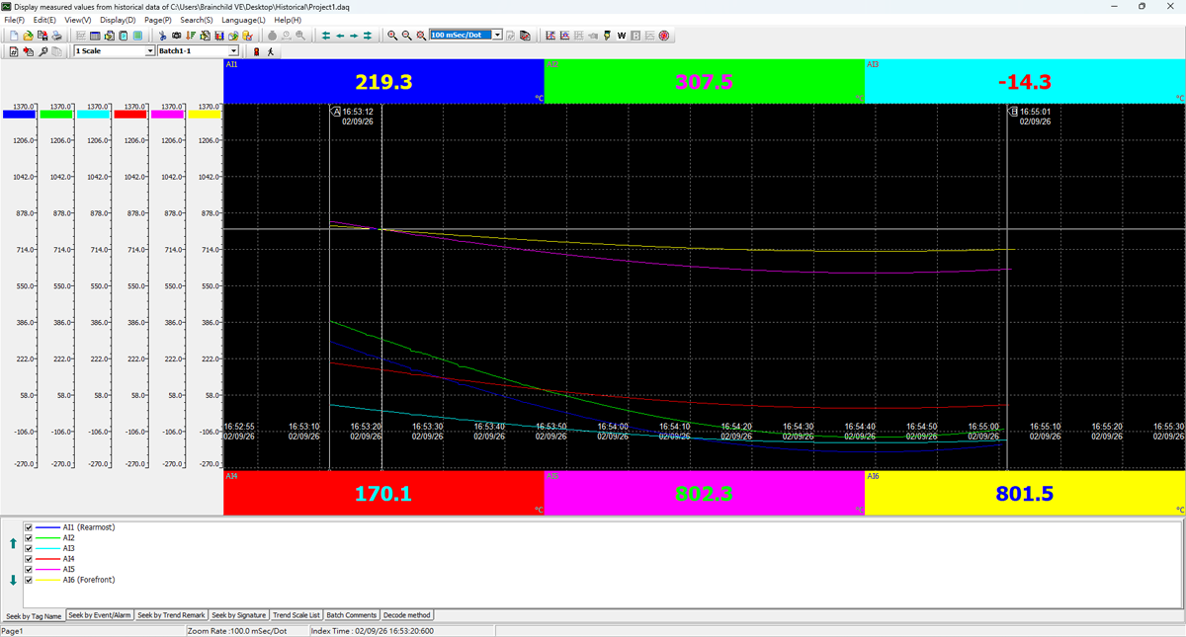Viewport: 1186px width, 637px height.
Task: Move tag up with teal up arrow
Action: 13,543
